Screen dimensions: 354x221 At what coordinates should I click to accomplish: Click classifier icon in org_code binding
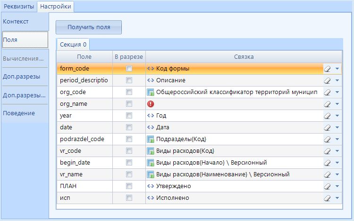pyautogui.click(x=151, y=92)
